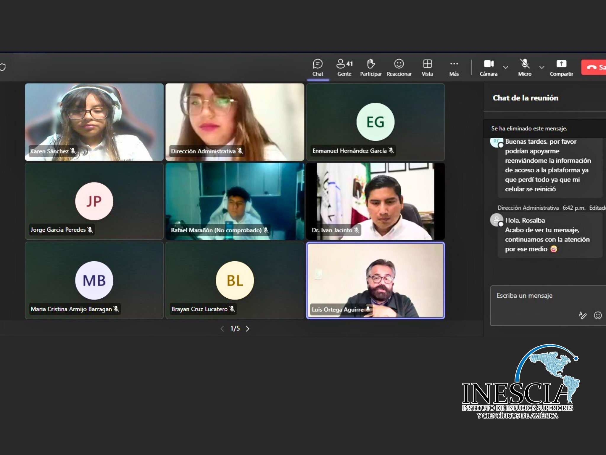Viewport: 606px width, 455px height.
Task: Click the Enmanuel Hernández García EG avatar
Action: coord(375,122)
